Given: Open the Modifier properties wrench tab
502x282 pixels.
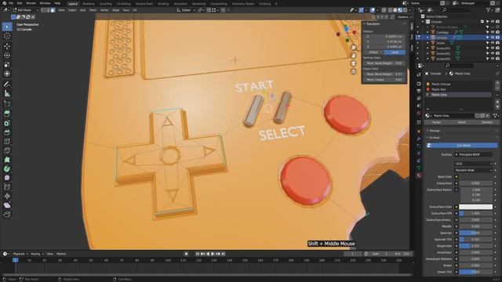Looking at the screenshot, I should (419, 139).
